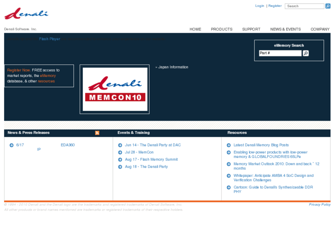This screenshot has width=335, height=251.
Task: Click the Login link
Action: coord(259,6)
